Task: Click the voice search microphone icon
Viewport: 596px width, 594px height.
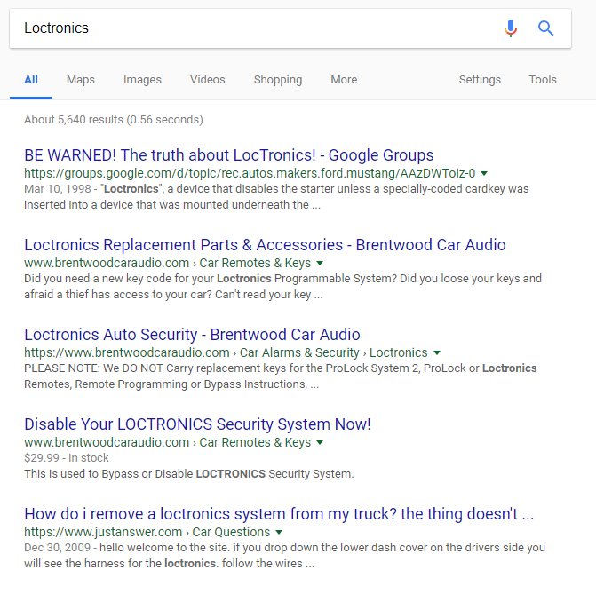Action: coord(511,28)
